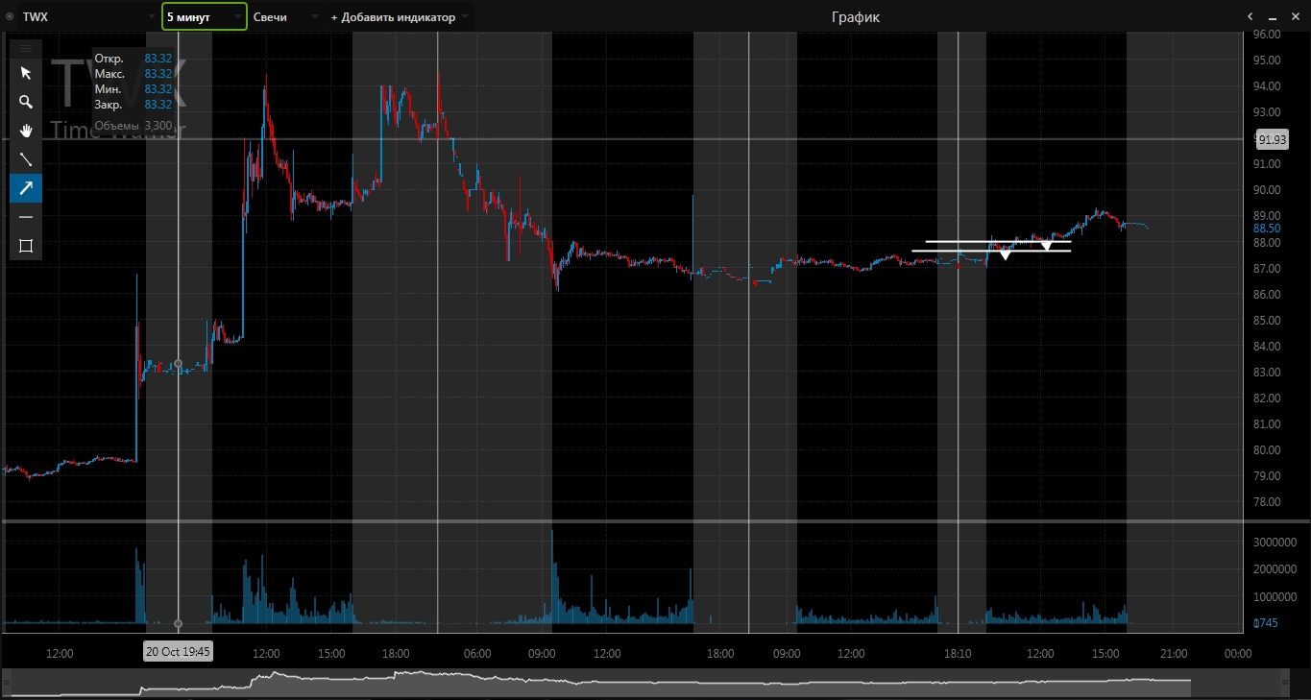1311x700 pixels.
Task: Click the 00:00 time axis label
Action: click(1239, 654)
